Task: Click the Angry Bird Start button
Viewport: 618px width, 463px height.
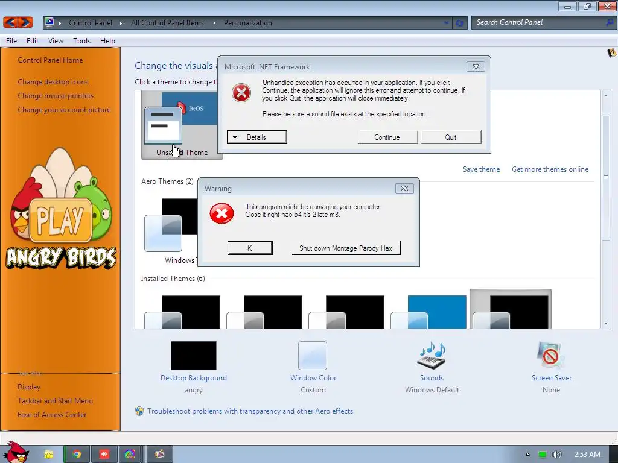Action: 16,453
